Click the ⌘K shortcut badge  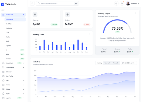[x=76, y=3]
